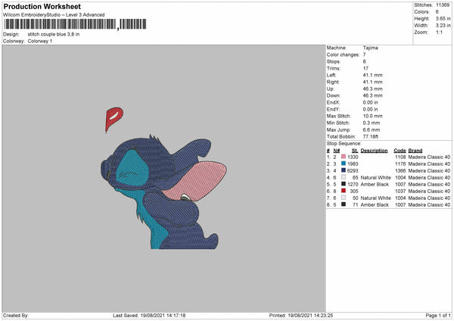Screen dimensions: 454x321
Task: Click the Min Stitch value 0.3 mm
Action: 372,123
